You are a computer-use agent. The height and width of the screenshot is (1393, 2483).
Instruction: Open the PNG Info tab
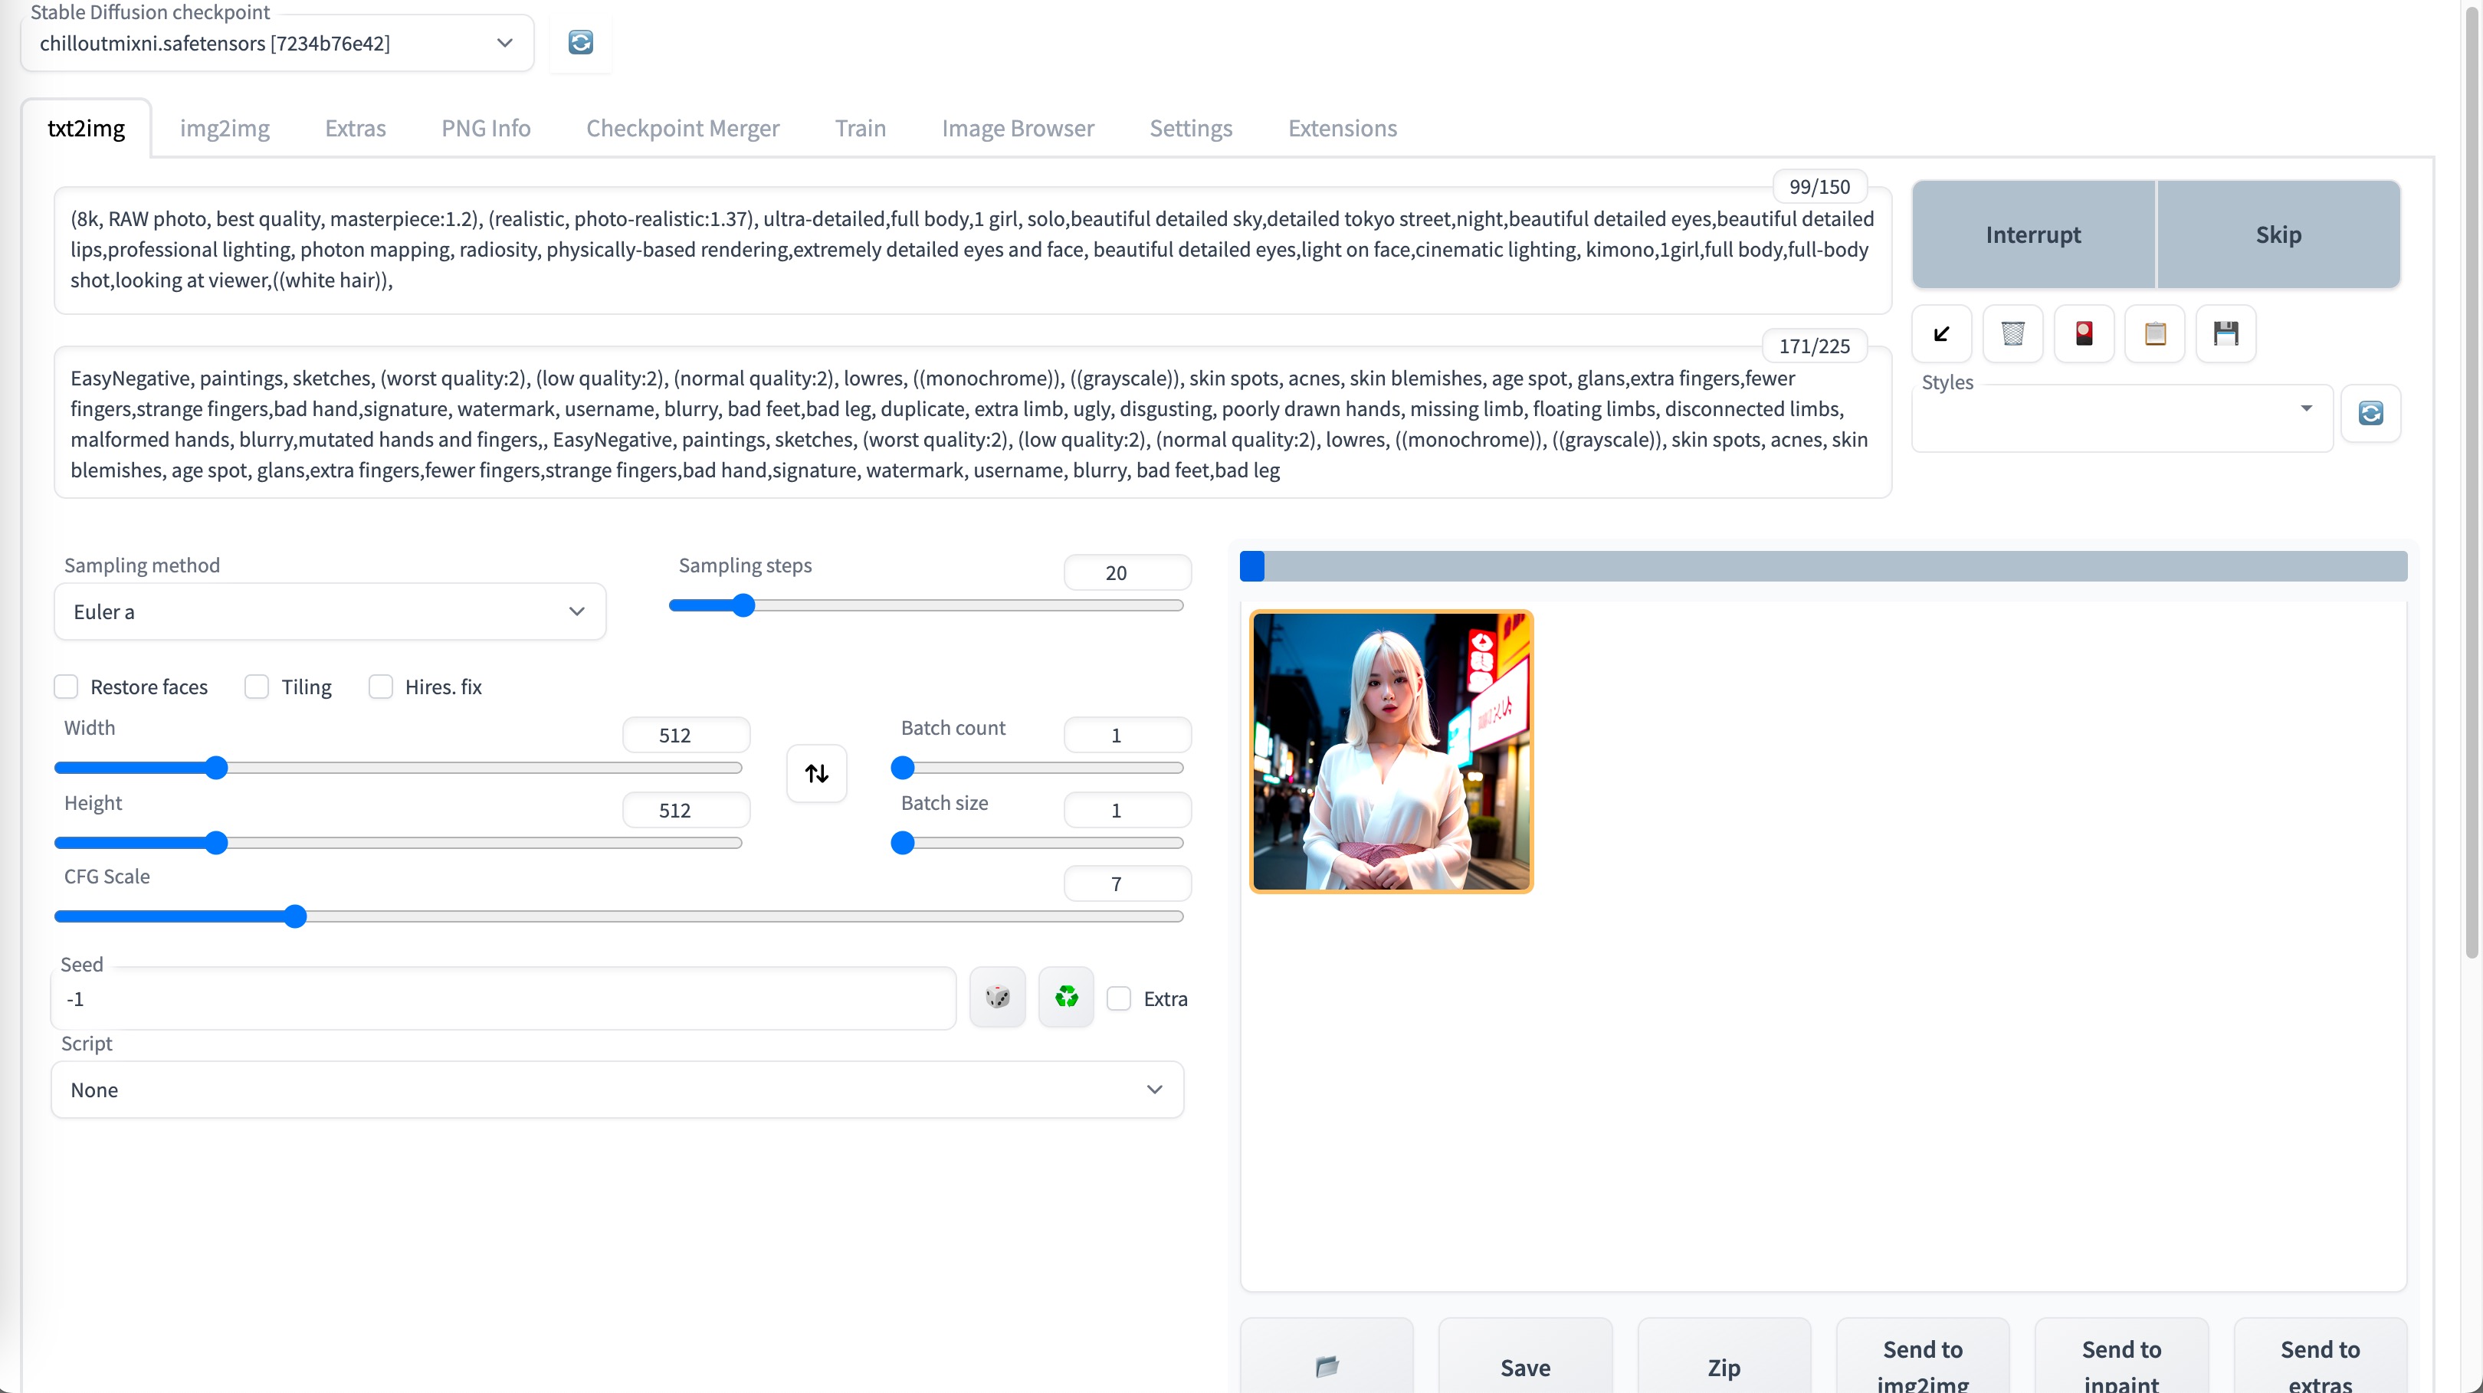pyautogui.click(x=486, y=128)
